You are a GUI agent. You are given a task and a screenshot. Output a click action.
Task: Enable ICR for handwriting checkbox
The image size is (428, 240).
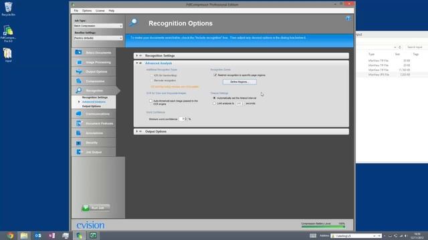coord(152,75)
